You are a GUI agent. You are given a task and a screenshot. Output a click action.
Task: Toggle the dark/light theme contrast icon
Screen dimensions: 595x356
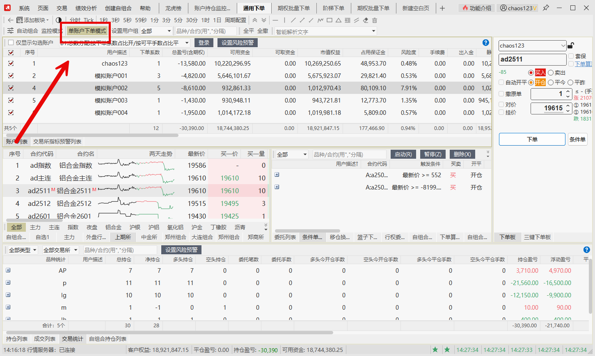58,20
